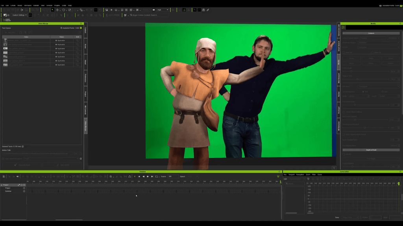Choose the Move tool in top toolbar
The width and height of the screenshot is (403, 226).
pos(57,10)
